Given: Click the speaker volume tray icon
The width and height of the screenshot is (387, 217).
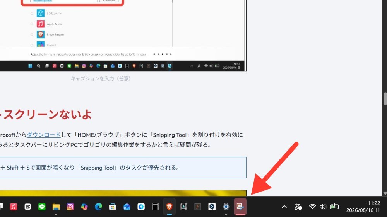Looking at the screenshot, I should [x=323, y=207].
